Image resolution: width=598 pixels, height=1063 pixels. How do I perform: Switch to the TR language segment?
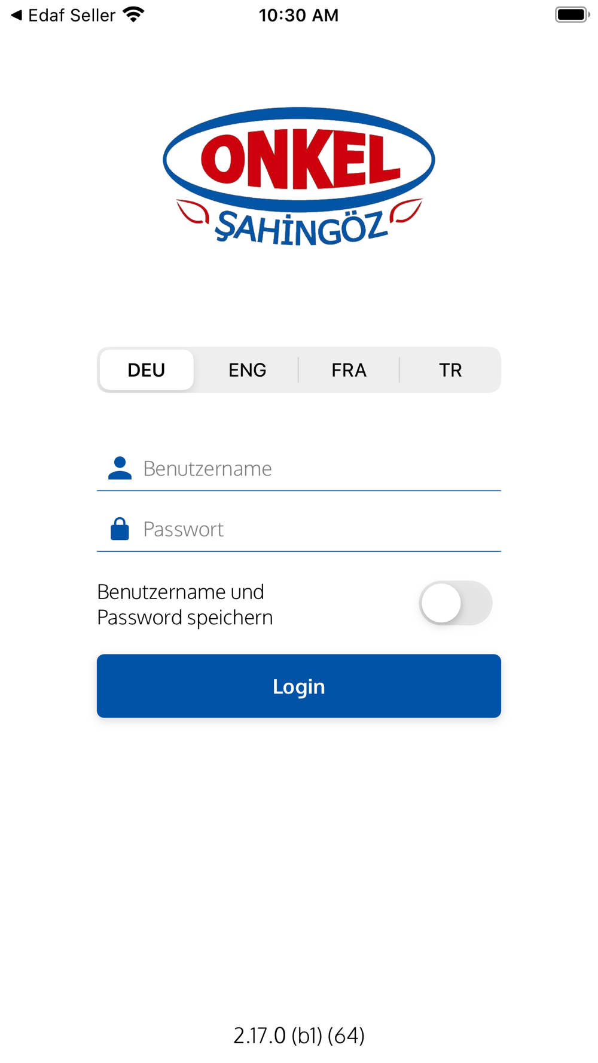coord(450,370)
